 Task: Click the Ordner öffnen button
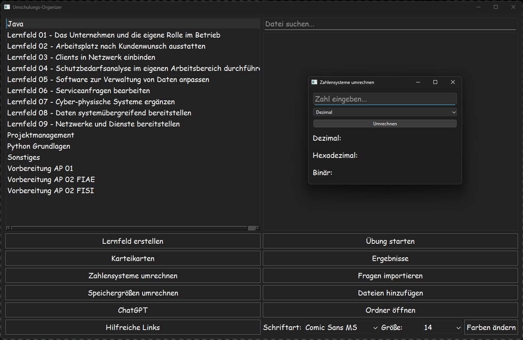[390, 310]
